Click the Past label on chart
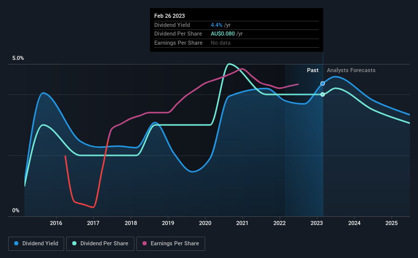 click(x=313, y=70)
